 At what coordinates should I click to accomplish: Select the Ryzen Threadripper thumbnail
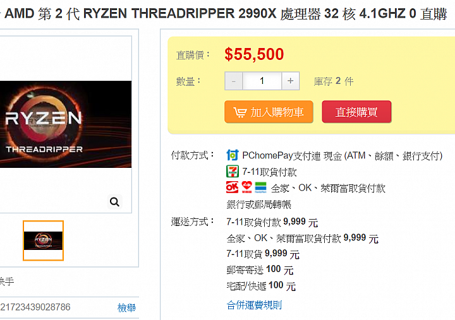tap(43, 240)
